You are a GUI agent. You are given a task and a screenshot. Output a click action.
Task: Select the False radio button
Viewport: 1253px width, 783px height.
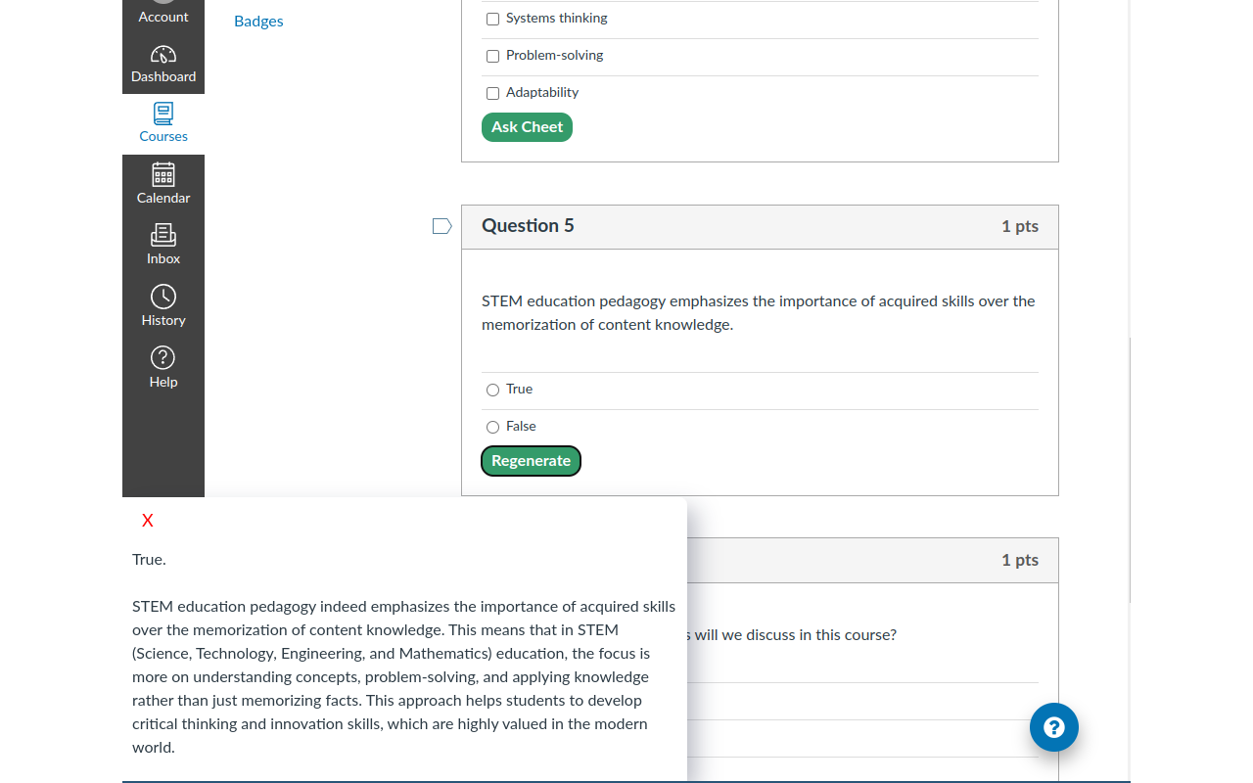[x=493, y=427]
